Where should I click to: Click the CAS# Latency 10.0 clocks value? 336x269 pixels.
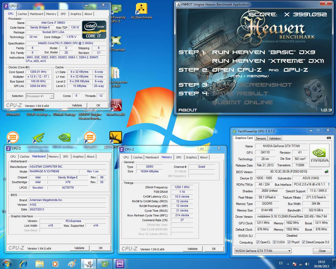click(x=182, y=196)
